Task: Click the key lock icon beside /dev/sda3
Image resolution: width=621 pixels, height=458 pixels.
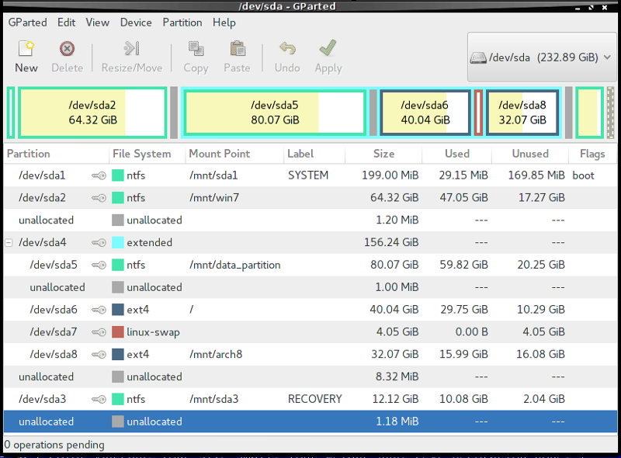Action: tap(98, 399)
